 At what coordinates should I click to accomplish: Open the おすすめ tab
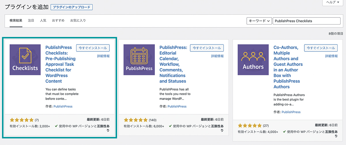pyautogui.click(x=58, y=21)
